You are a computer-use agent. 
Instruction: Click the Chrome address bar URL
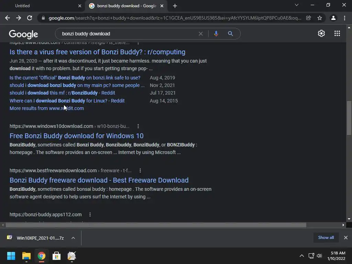[x=175, y=18]
